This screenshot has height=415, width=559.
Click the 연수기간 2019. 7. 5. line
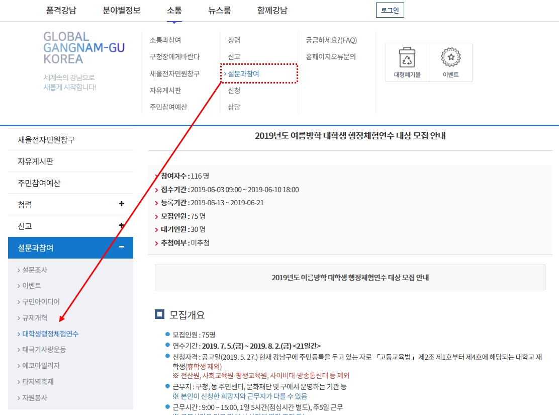coord(247,346)
